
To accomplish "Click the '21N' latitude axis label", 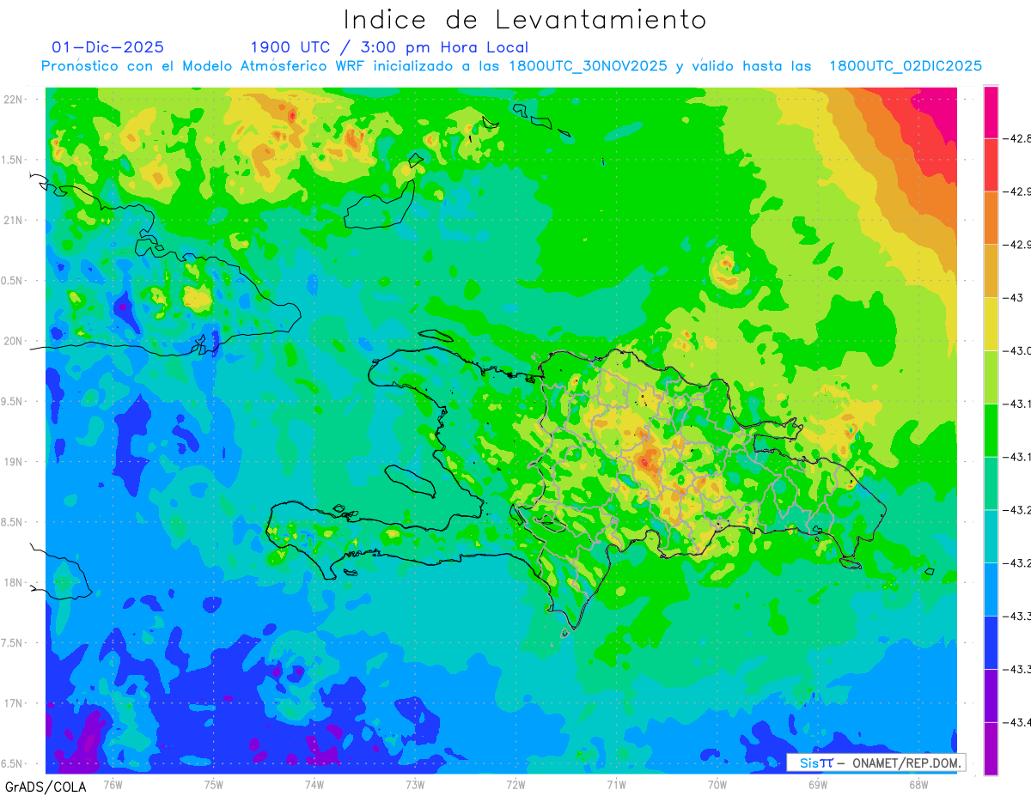I will 14,220.
